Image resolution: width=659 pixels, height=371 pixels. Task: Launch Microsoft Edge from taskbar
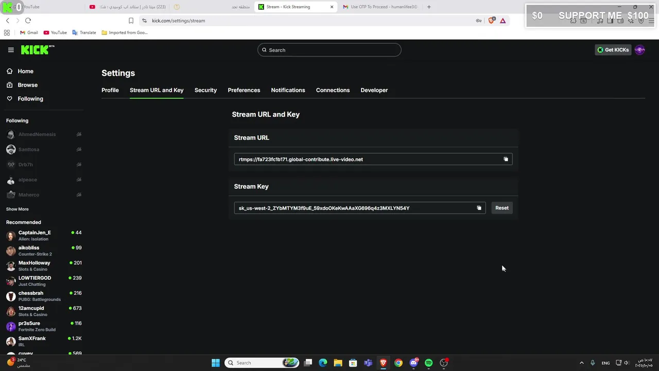coord(323,363)
